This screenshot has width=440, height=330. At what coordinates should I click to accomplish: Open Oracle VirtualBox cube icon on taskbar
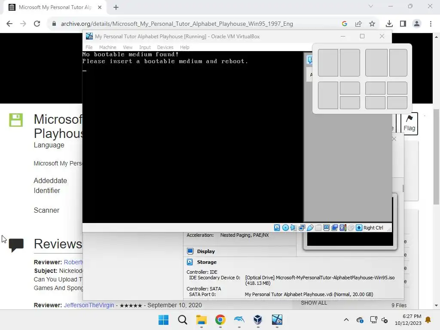click(x=258, y=320)
